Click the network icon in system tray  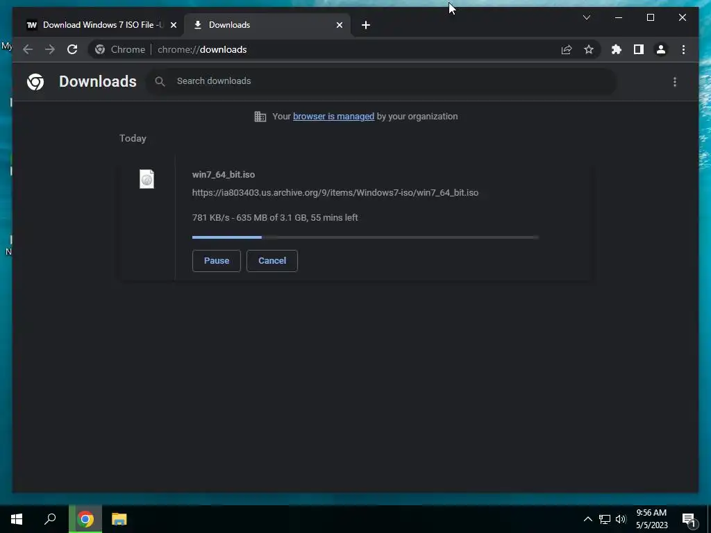tap(605, 519)
